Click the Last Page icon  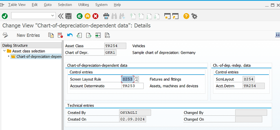coord(157,16)
